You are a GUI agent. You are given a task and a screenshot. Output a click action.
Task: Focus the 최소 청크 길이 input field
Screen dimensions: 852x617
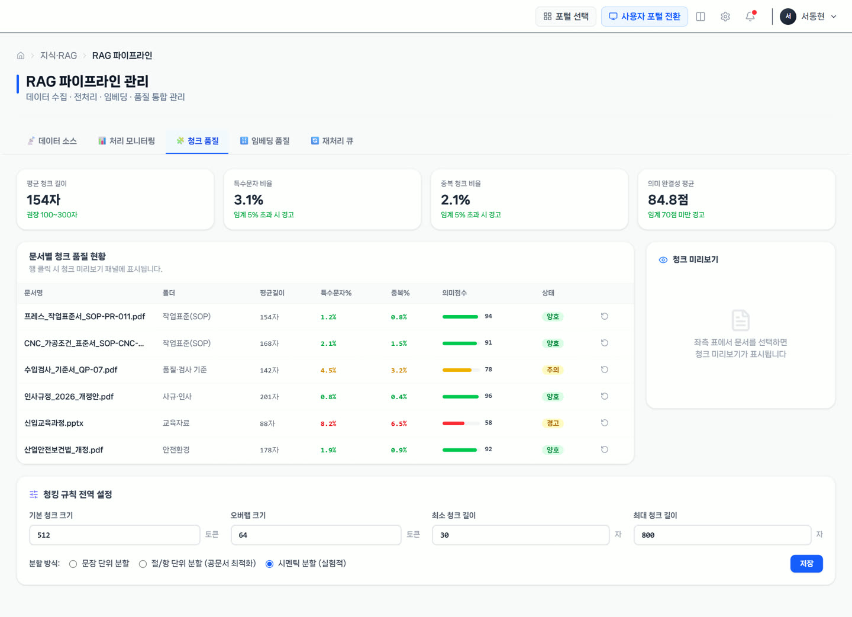[521, 535]
